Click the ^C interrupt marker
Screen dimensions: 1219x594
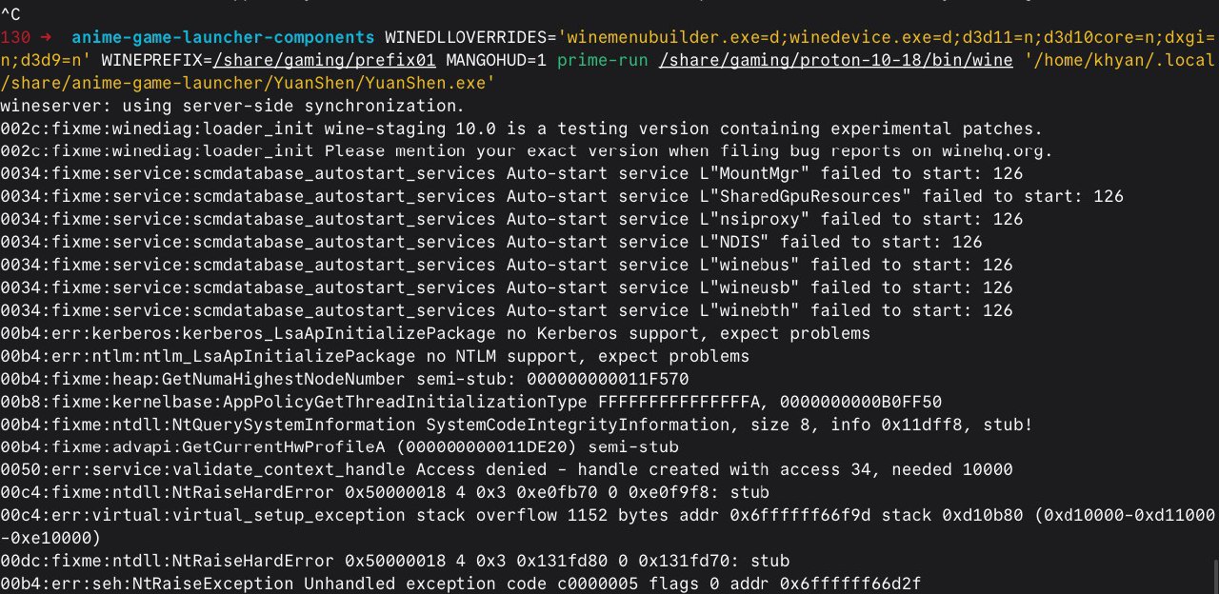point(10,14)
